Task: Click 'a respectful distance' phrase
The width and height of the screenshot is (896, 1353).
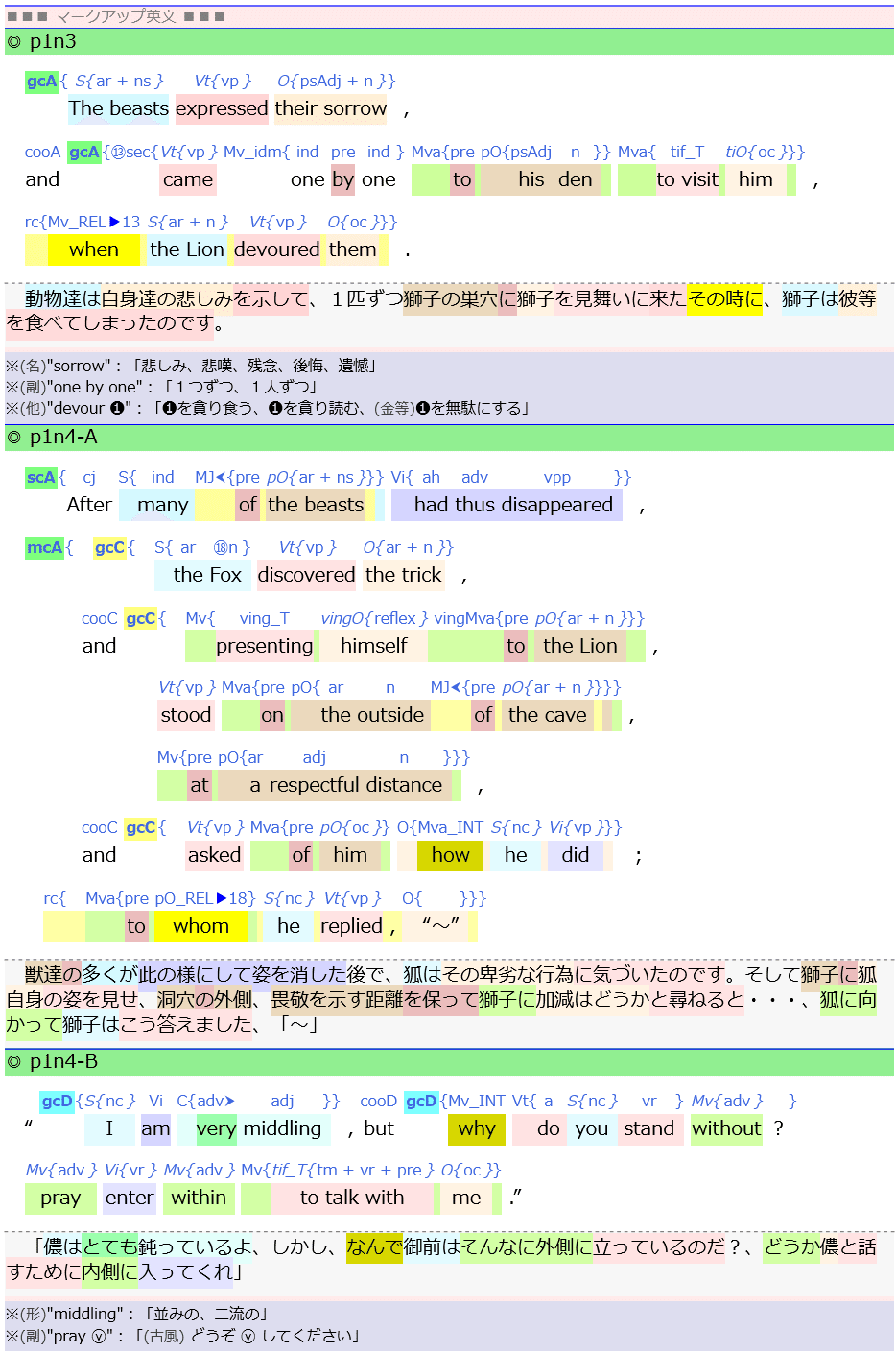Action: pyautogui.click(x=346, y=785)
